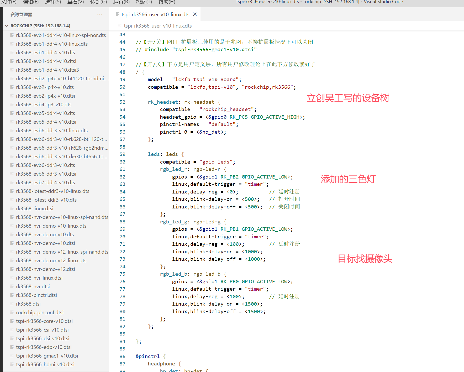Open file rk3568-nvr-demo-v12-linux.dts
Viewport: 464px width, 372px height.
51,260
